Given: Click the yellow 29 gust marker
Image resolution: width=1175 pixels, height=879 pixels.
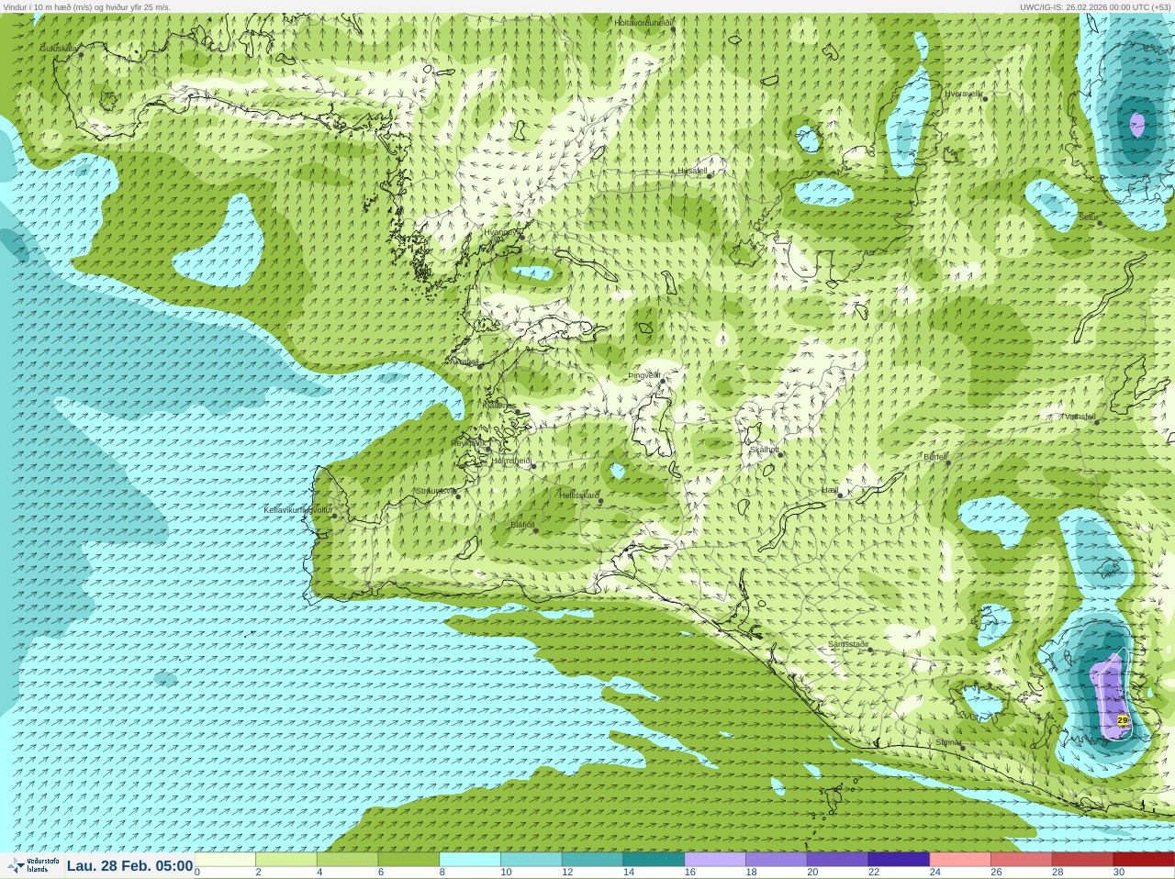Looking at the screenshot, I should point(1122,720).
